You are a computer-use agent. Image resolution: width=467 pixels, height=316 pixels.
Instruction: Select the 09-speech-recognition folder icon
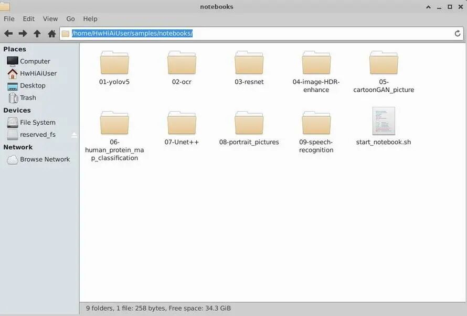click(x=316, y=123)
